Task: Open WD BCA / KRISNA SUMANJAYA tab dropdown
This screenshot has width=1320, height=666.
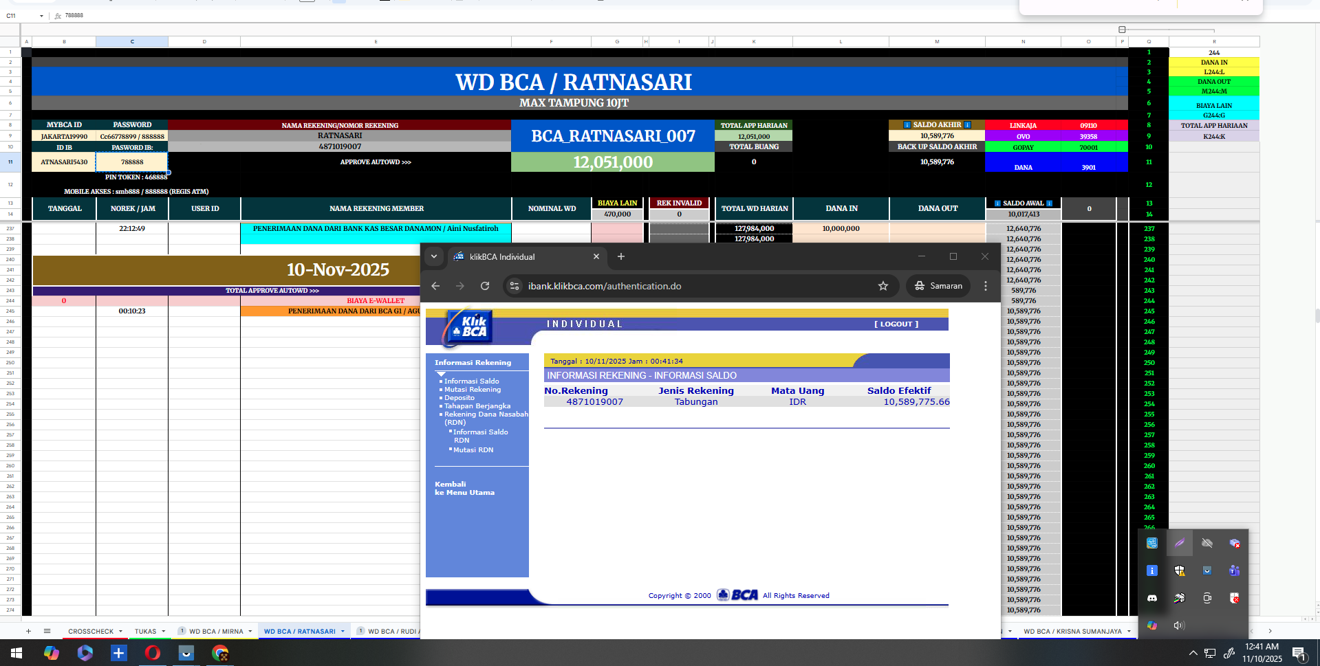Action: tap(1129, 631)
